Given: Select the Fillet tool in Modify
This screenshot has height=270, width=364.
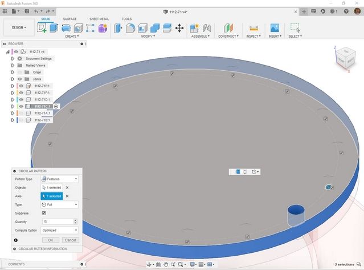Looking at the screenshot, I should click(130, 28).
